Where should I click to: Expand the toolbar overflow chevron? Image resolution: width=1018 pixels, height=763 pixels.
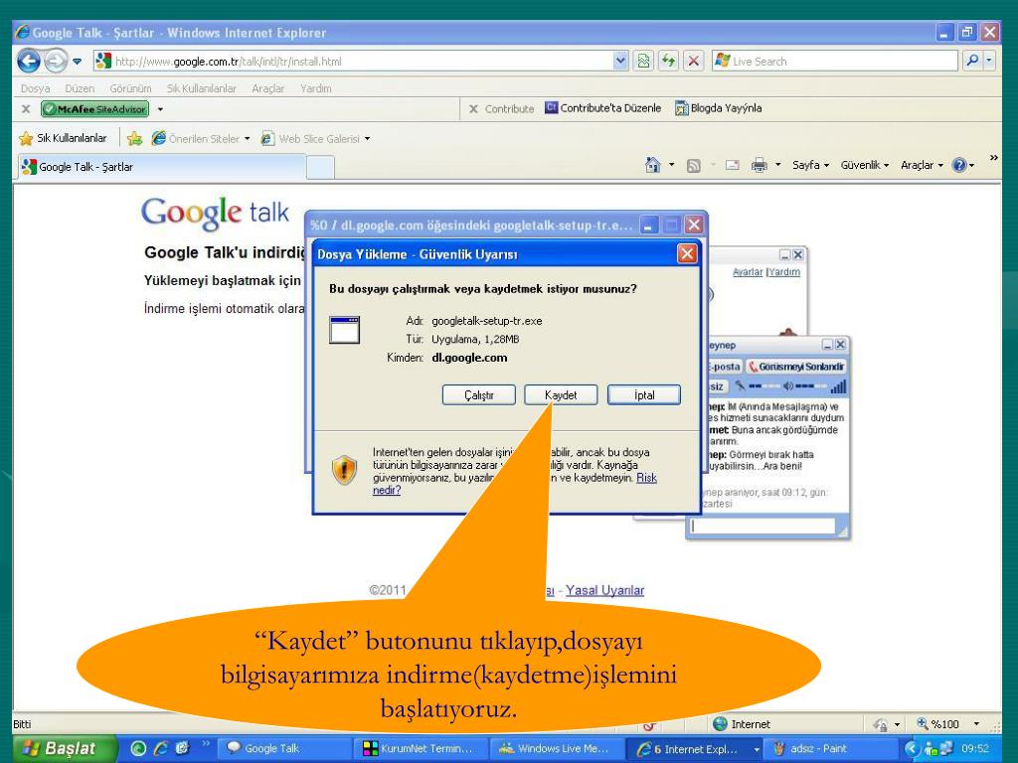point(993,158)
